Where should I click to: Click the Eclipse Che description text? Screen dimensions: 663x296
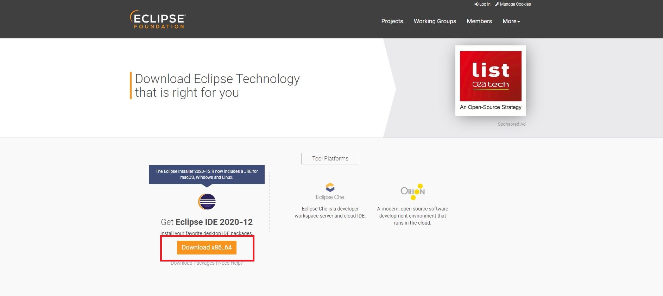point(330,212)
